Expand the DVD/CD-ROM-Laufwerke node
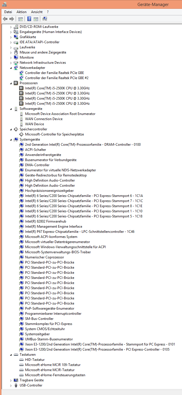This screenshot has height=395, width=182. (x=11, y=27)
